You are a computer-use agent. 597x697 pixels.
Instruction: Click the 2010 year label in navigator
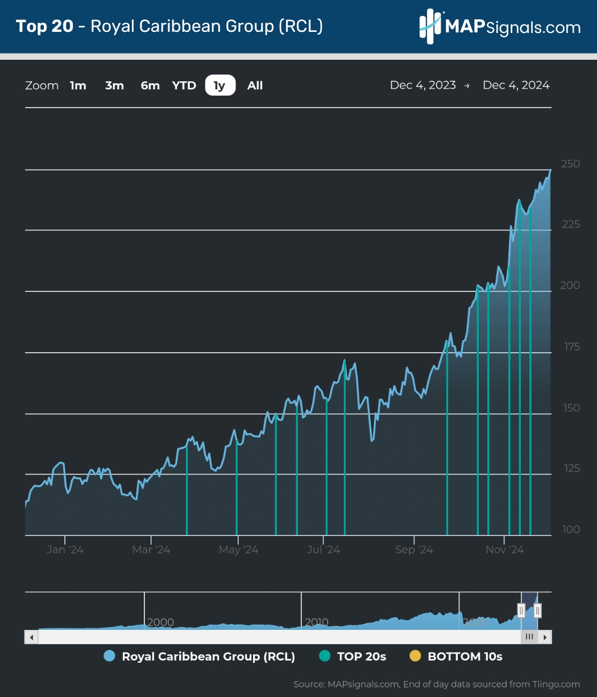(316, 622)
